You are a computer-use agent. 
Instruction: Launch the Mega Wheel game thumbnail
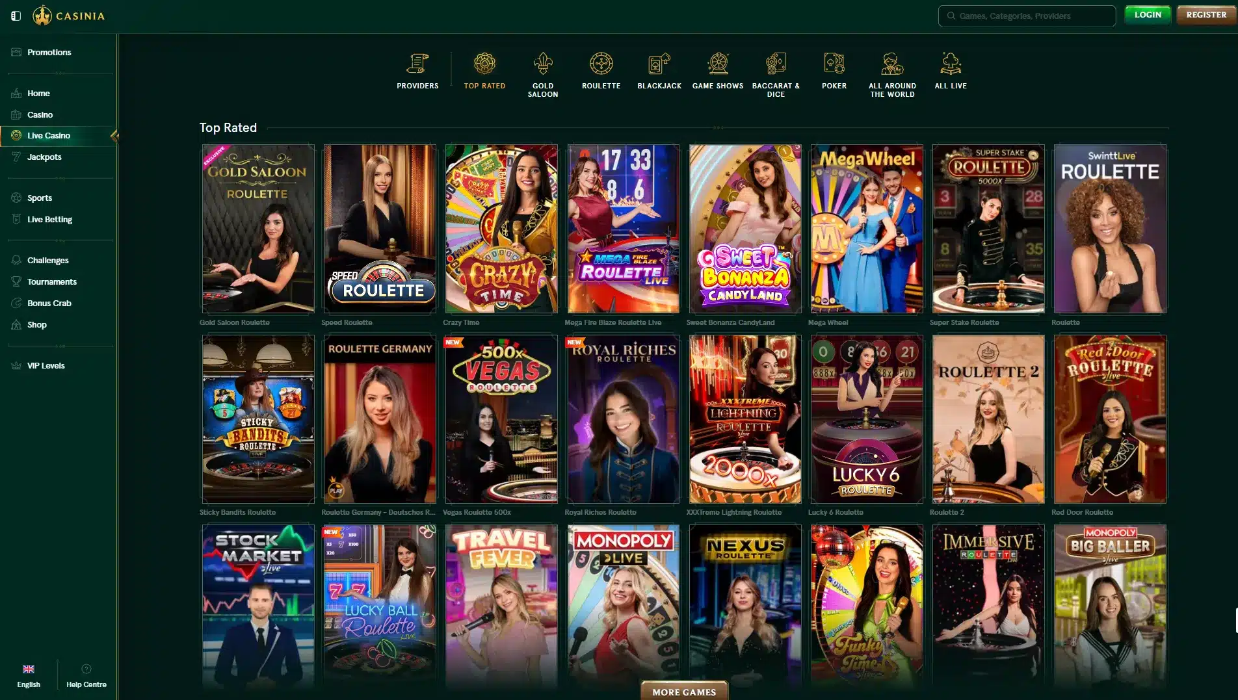(x=867, y=229)
